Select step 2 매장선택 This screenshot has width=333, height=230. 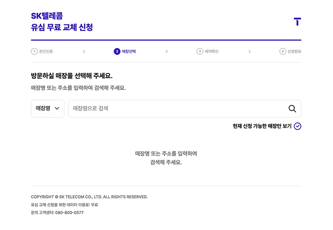124,51
